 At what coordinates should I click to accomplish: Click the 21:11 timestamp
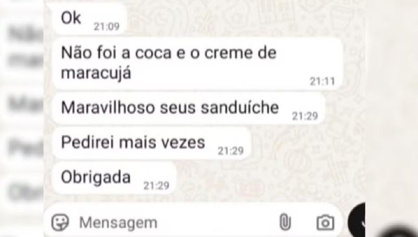pyautogui.click(x=322, y=81)
